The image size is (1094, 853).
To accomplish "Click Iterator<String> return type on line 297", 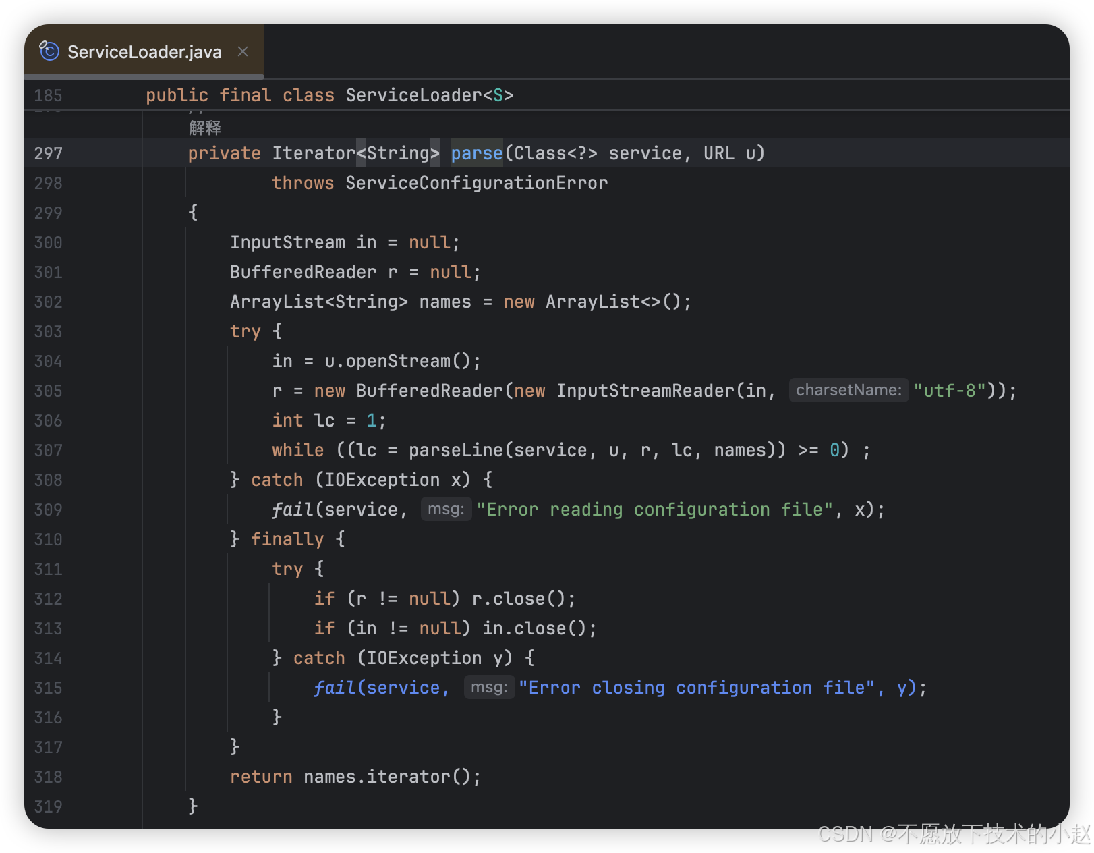I will pos(356,153).
